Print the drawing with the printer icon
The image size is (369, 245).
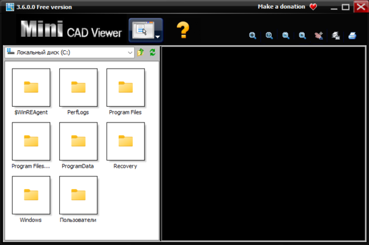[x=352, y=36]
